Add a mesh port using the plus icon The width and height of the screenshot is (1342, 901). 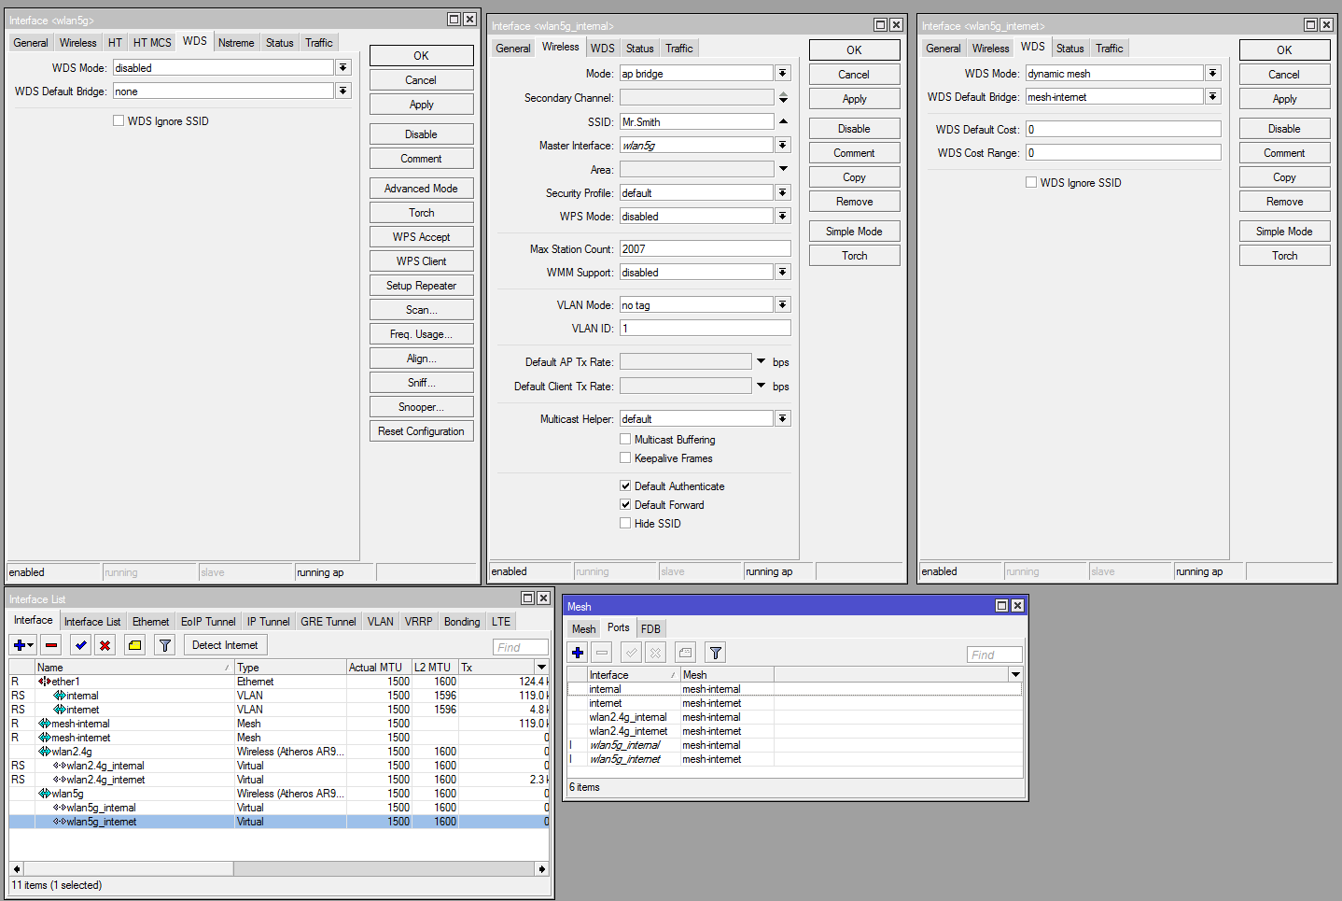577,652
